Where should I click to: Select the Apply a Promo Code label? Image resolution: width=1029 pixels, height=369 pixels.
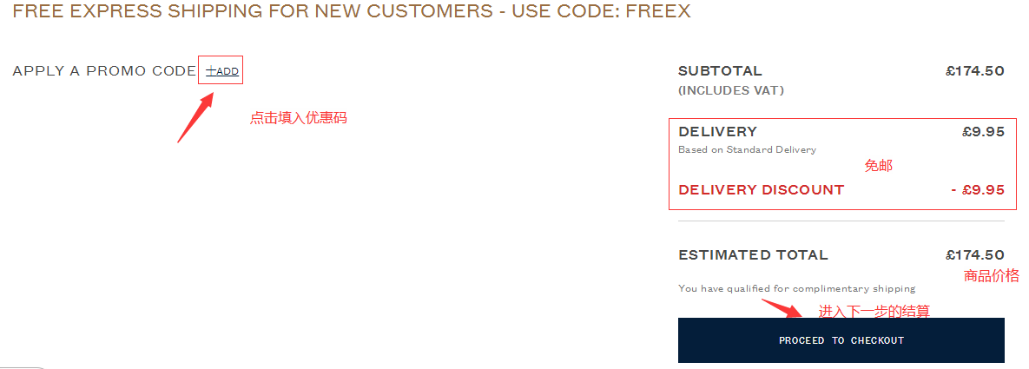[x=104, y=71]
